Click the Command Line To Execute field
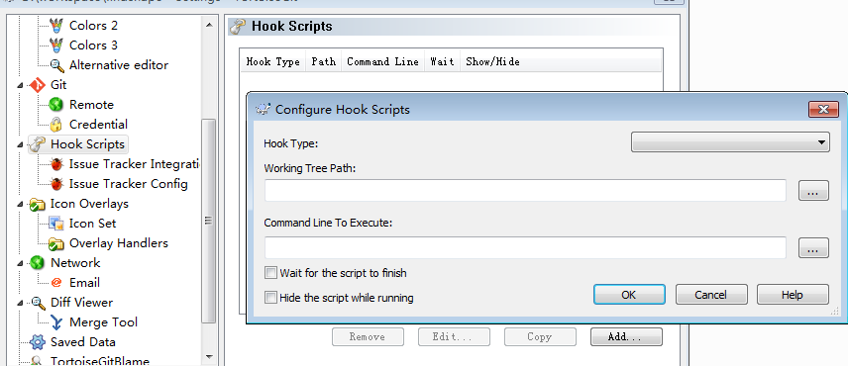848x366 pixels. pyautogui.click(x=525, y=247)
